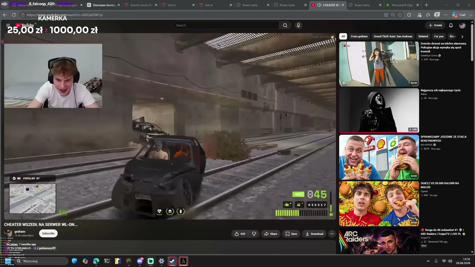Save the video to a playlist
475x267 pixels.
291,234
